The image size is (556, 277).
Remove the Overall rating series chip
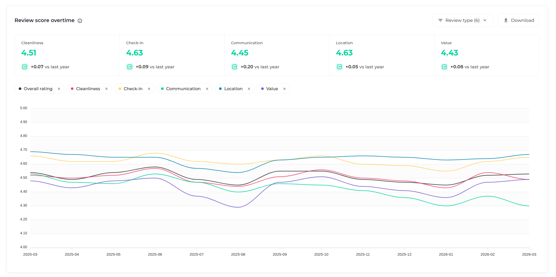(59, 89)
